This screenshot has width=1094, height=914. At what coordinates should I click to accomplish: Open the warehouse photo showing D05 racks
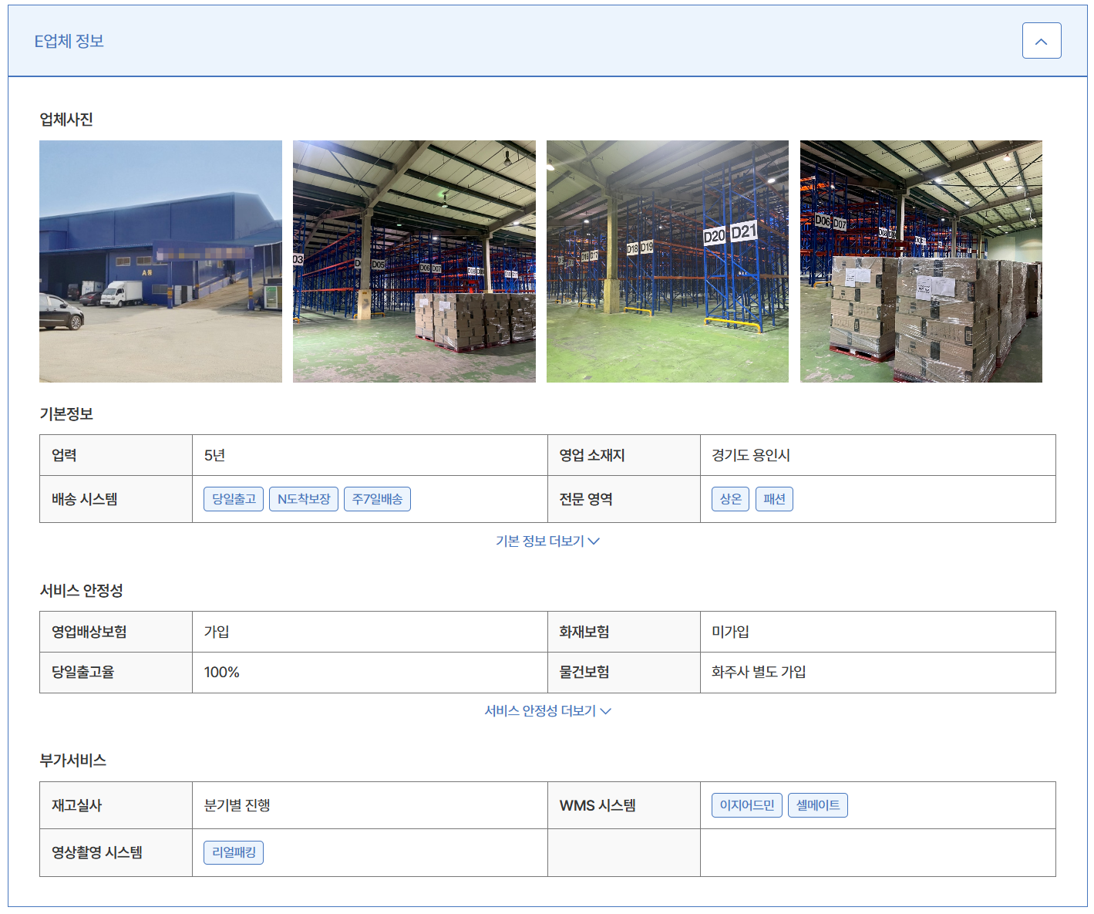coord(414,261)
